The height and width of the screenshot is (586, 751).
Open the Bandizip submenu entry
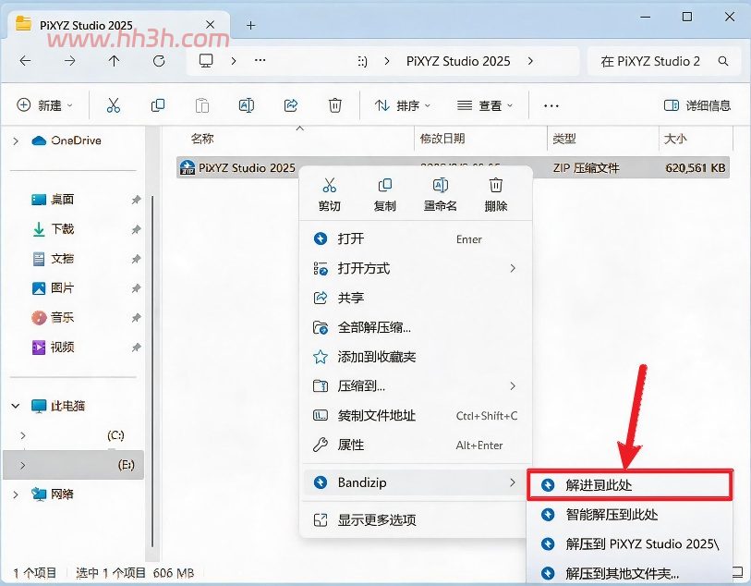414,482
